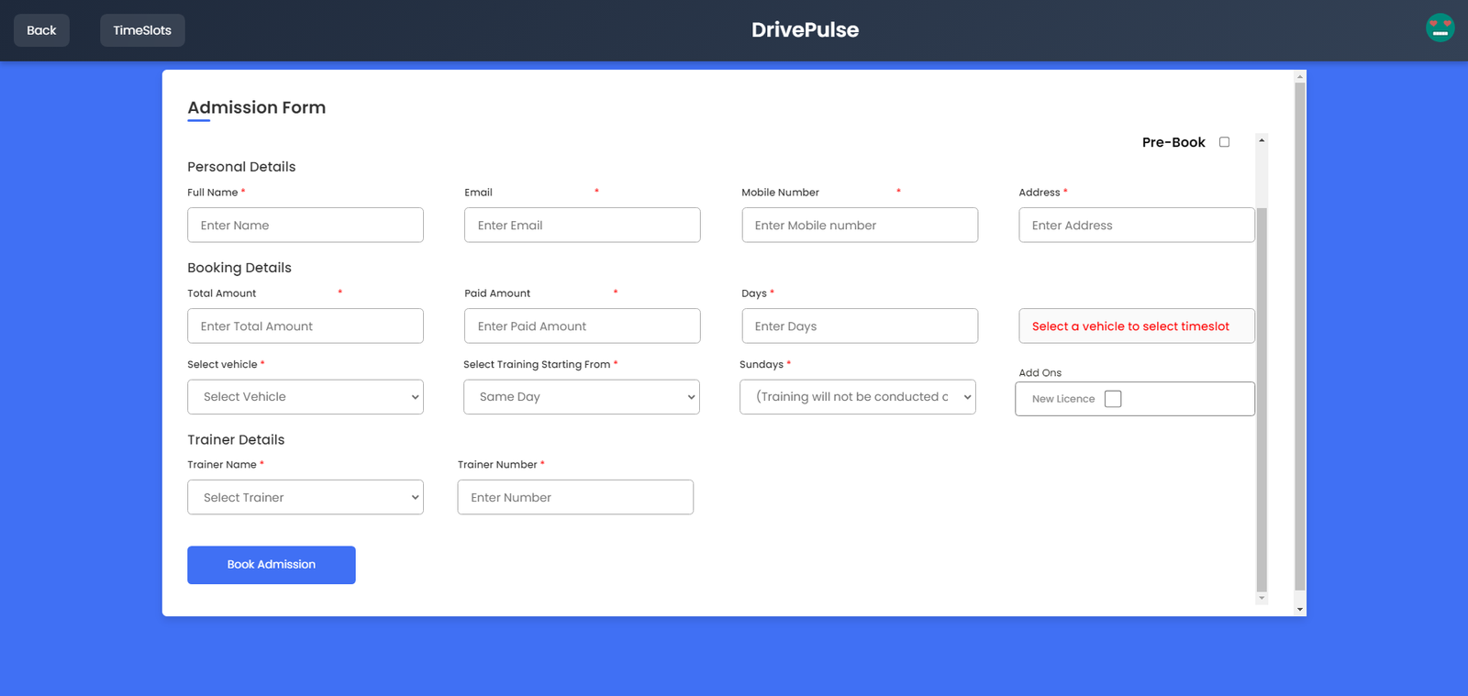
Task: Open the user avatar icon menu
Action: click(1440, 28)
